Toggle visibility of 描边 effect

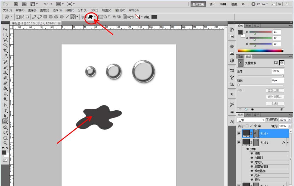point(252,180)
